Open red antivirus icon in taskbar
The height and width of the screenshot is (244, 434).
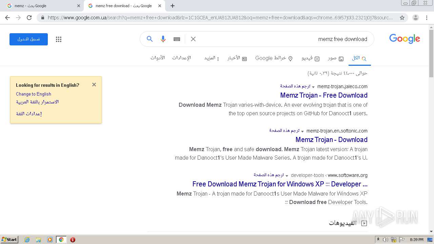pyautogui.click(x=73, y=240)
